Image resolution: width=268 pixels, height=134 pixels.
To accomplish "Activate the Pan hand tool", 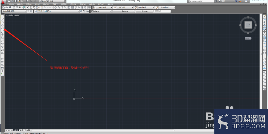I will pos(55,7).
